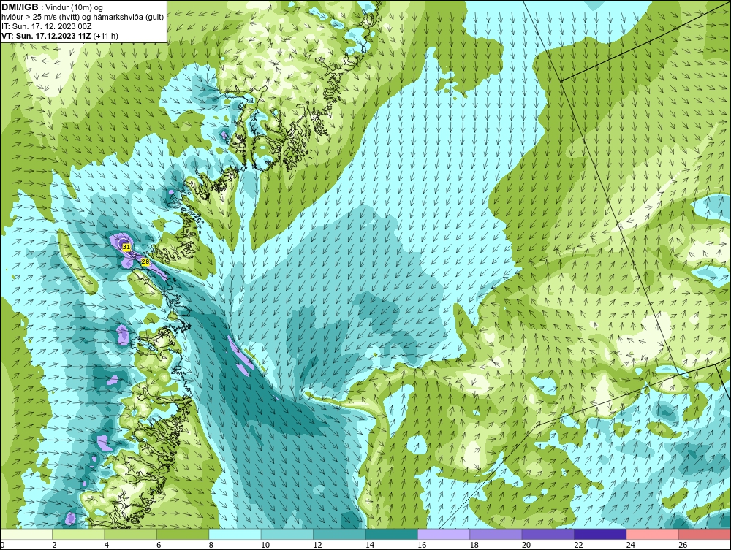Click the legend scale number 0
The image size is (731, 550).
point(2,545)
